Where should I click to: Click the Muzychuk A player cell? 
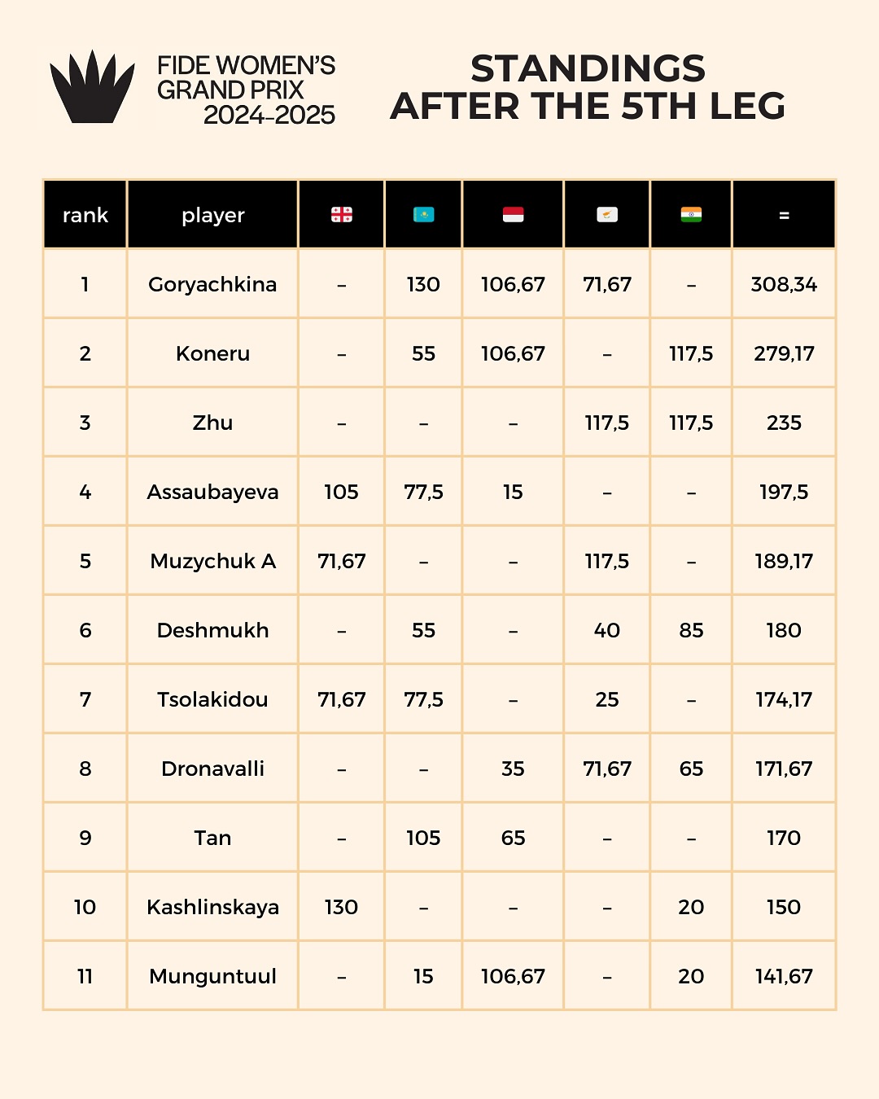(212, 561)
